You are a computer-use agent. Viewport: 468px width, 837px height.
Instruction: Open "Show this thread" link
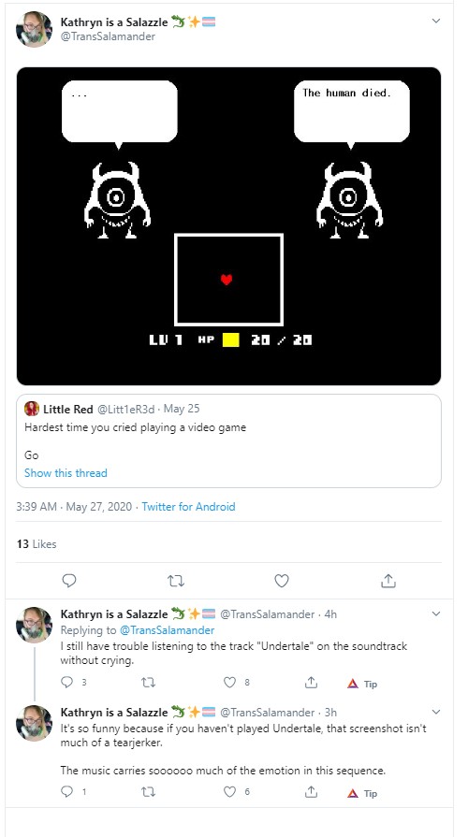66,473
